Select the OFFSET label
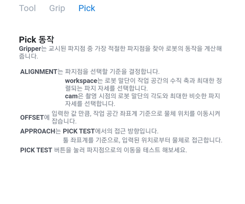Image resolution: width=245 pixels, height=204 pixels. (x=32, y=117)
